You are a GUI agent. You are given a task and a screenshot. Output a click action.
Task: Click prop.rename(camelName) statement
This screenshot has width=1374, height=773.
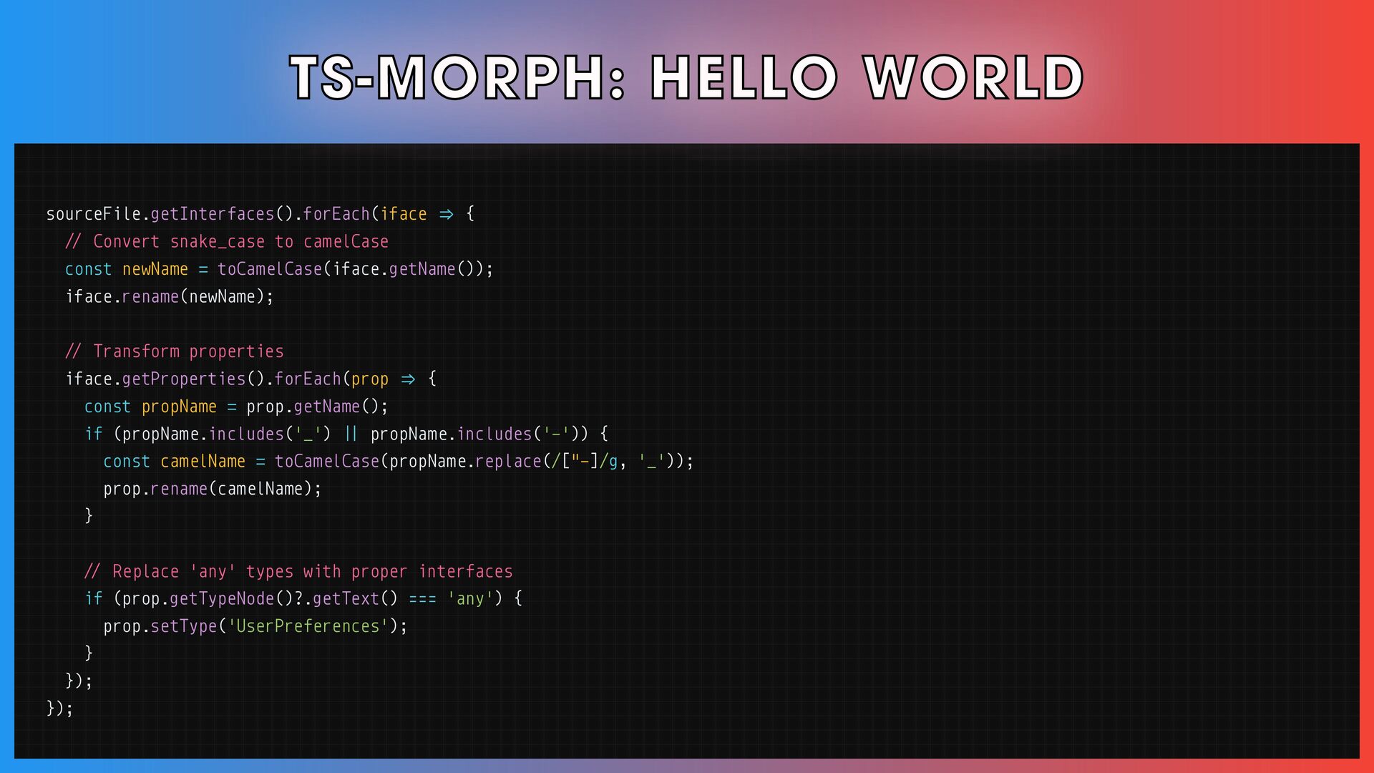coord(213,489)
